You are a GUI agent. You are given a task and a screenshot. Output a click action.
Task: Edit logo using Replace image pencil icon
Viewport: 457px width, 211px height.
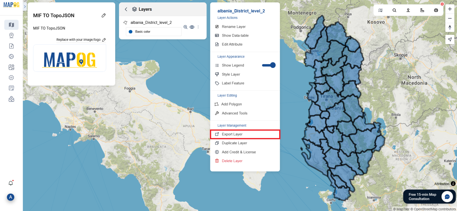tap(104, 40)
